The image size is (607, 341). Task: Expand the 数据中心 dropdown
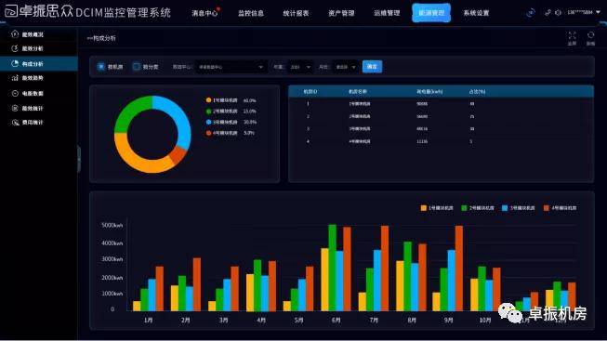coord(231,67)
